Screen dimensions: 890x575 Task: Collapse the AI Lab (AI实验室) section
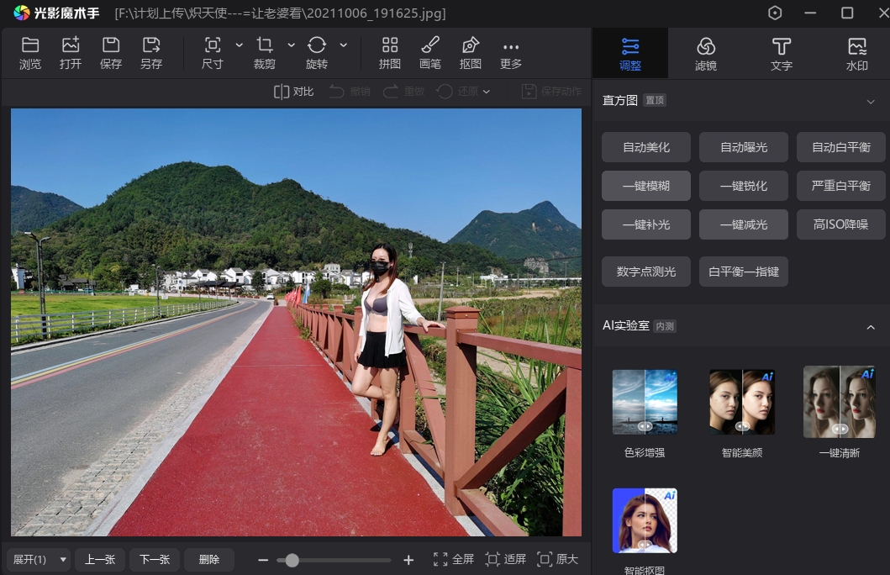point(871,326)
